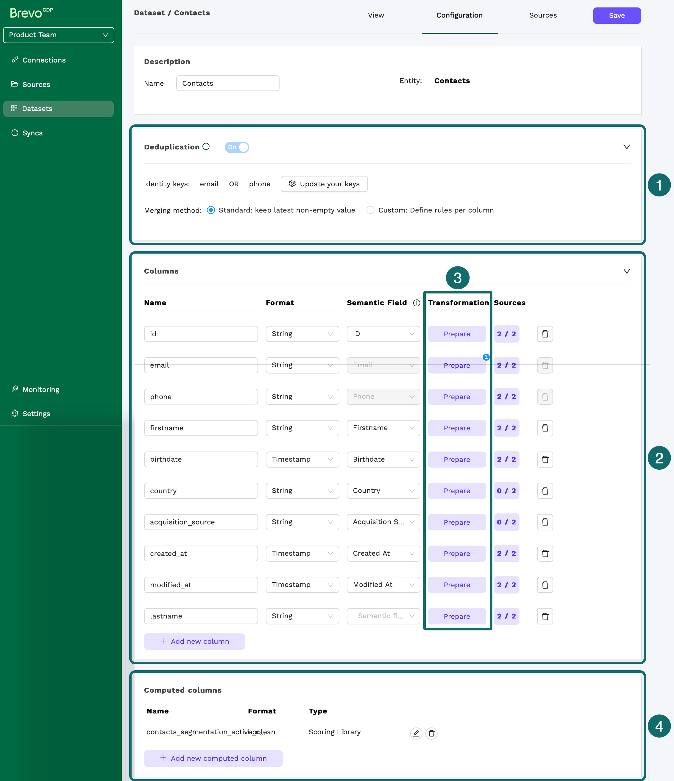
Task: Click Add new computed column
Action: tap(213, 758)
